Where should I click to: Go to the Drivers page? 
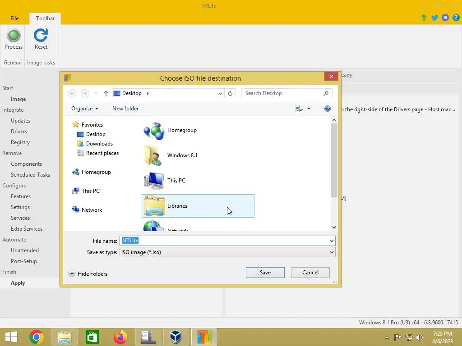point(19,132)
